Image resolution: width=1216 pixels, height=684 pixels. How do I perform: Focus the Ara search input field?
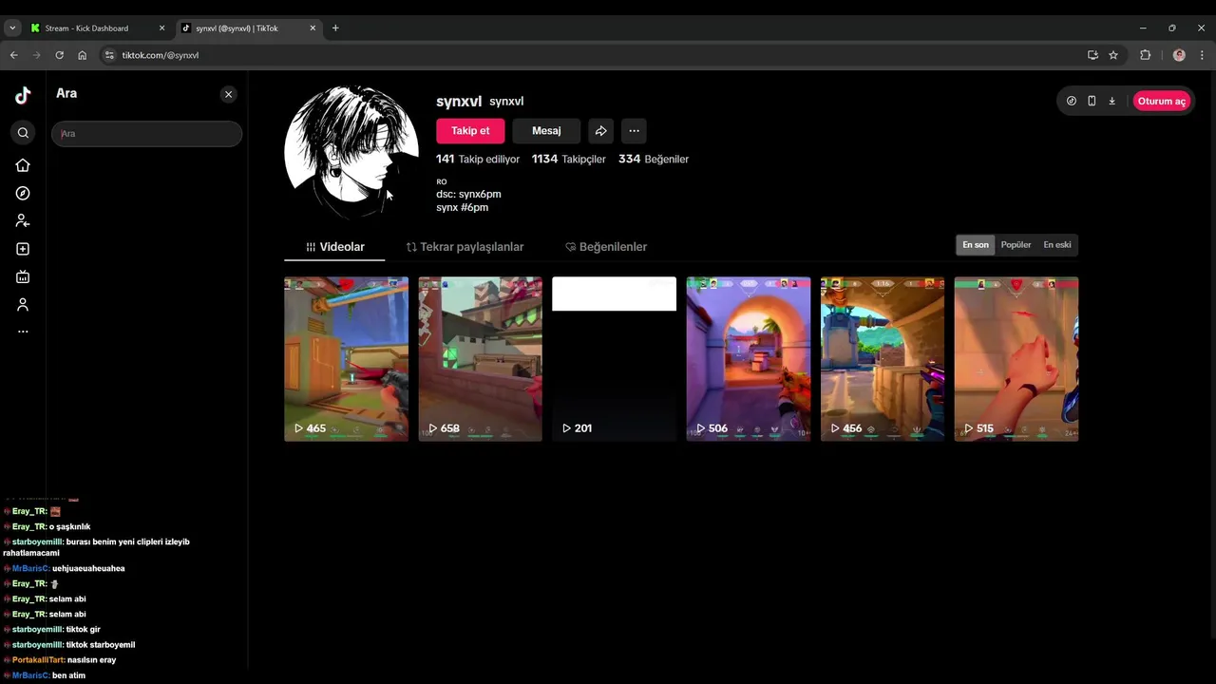pyautogui.click(x=146, y=134)
